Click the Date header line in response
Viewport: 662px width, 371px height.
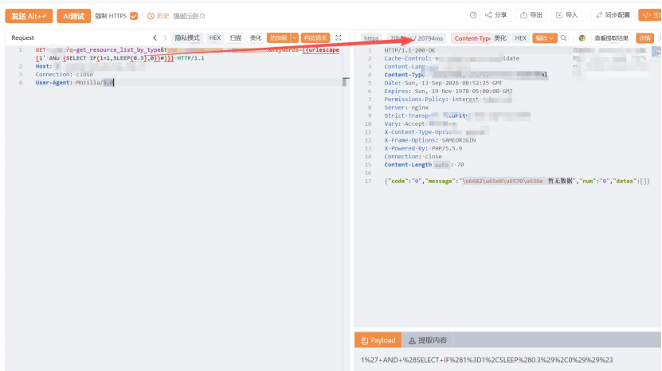click(443, 83)
